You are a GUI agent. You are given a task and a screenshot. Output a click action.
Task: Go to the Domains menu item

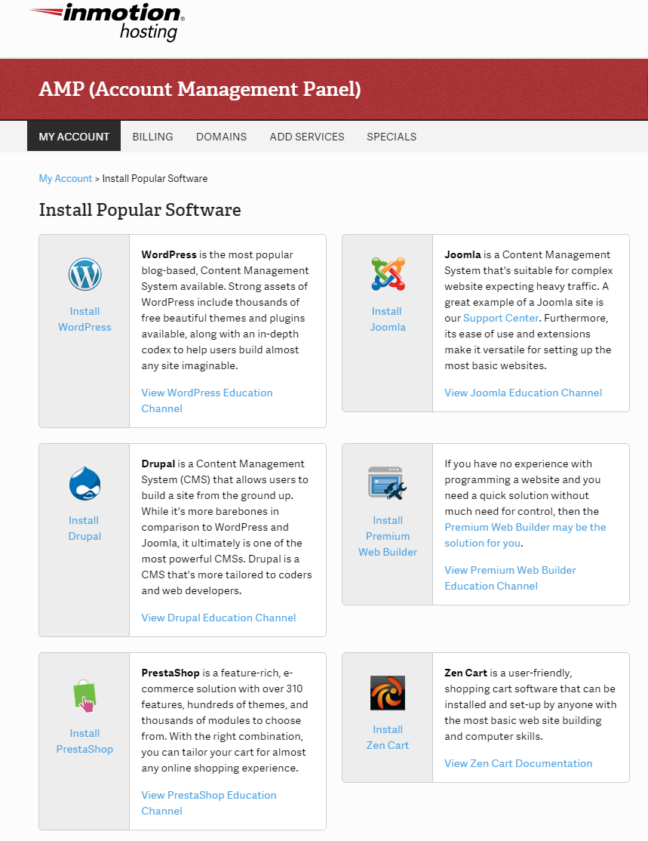pyautogui.click(x=221, y=137)
